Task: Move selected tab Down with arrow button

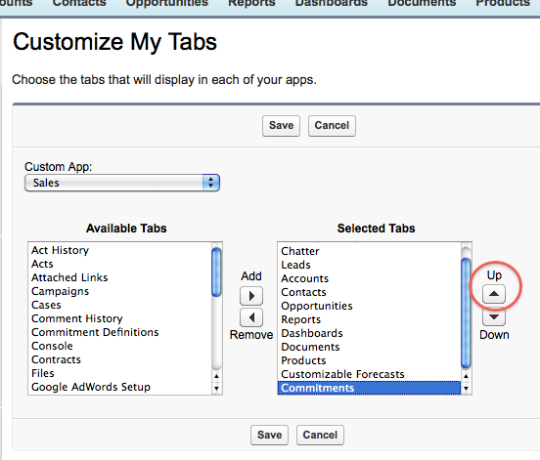Action: tap(494, 316)
